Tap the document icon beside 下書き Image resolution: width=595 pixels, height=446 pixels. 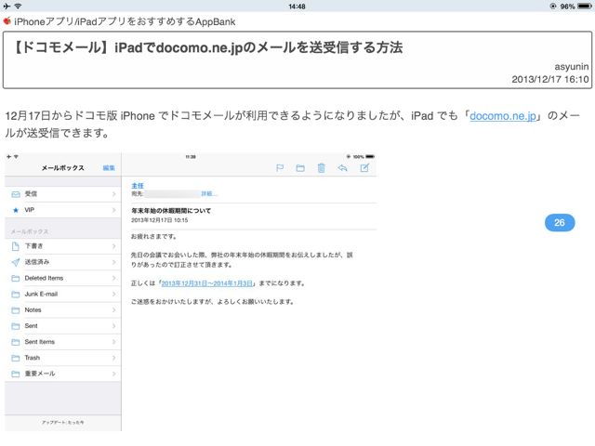(16, 246)
